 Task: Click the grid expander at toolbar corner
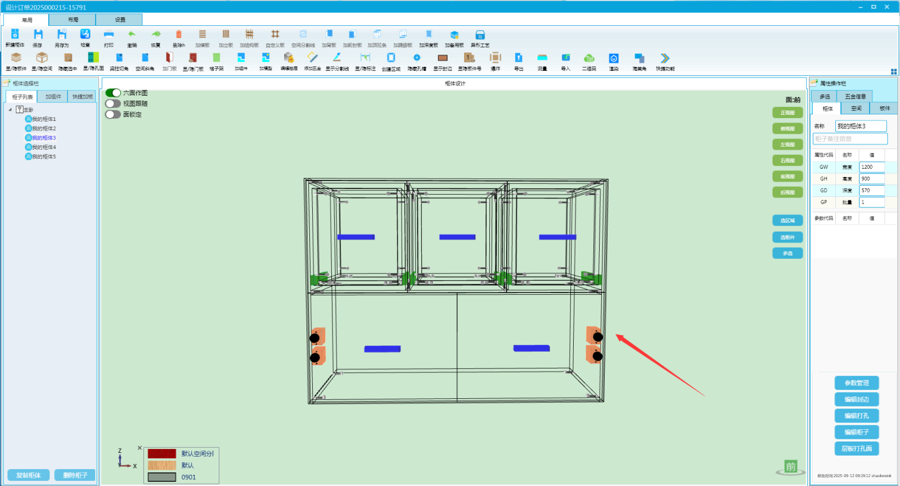(894, 71)
